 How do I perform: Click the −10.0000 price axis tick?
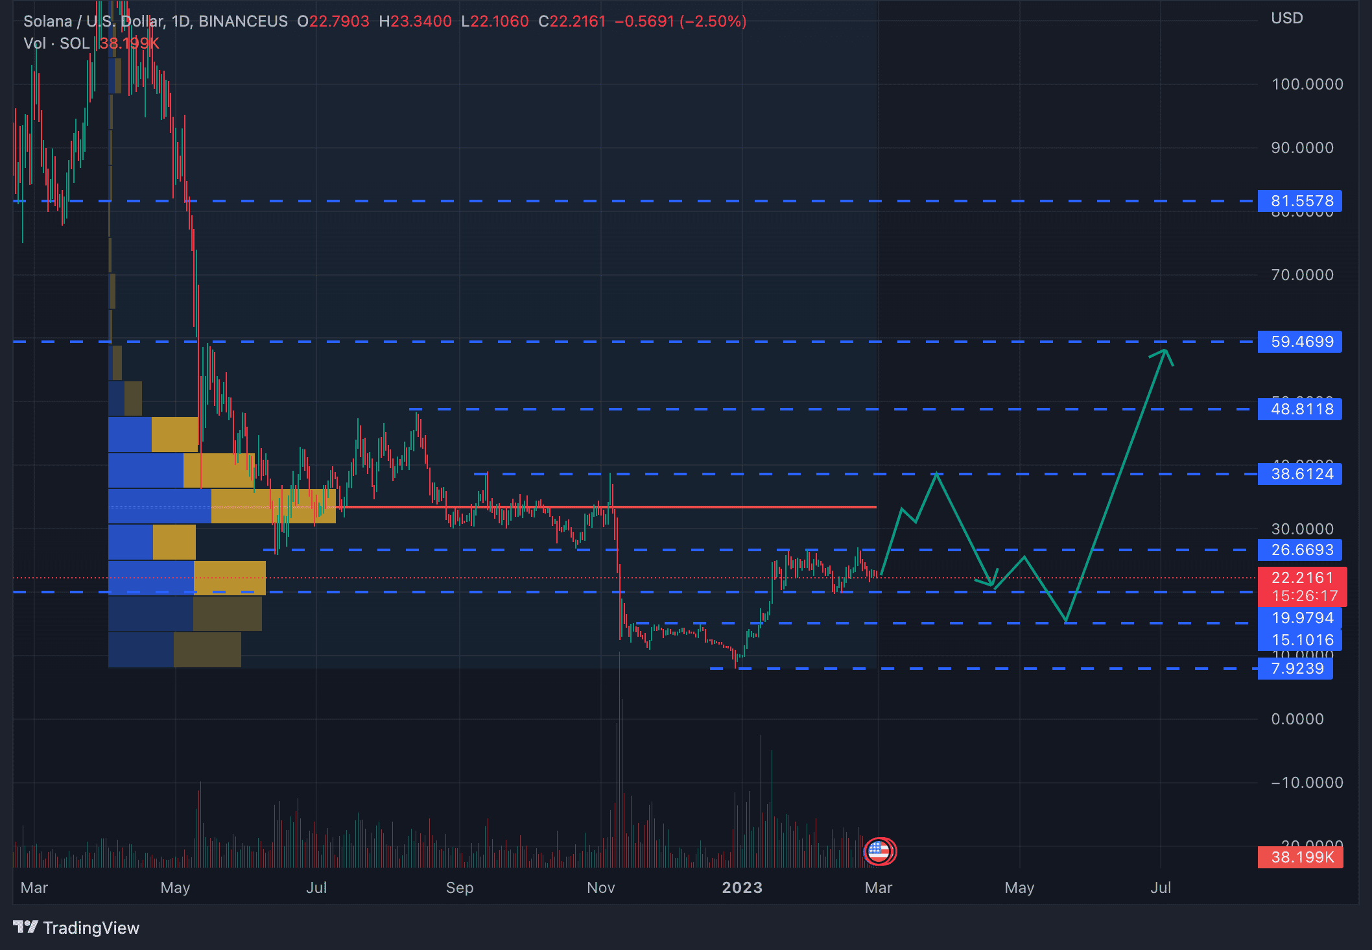click(1307, 783)
